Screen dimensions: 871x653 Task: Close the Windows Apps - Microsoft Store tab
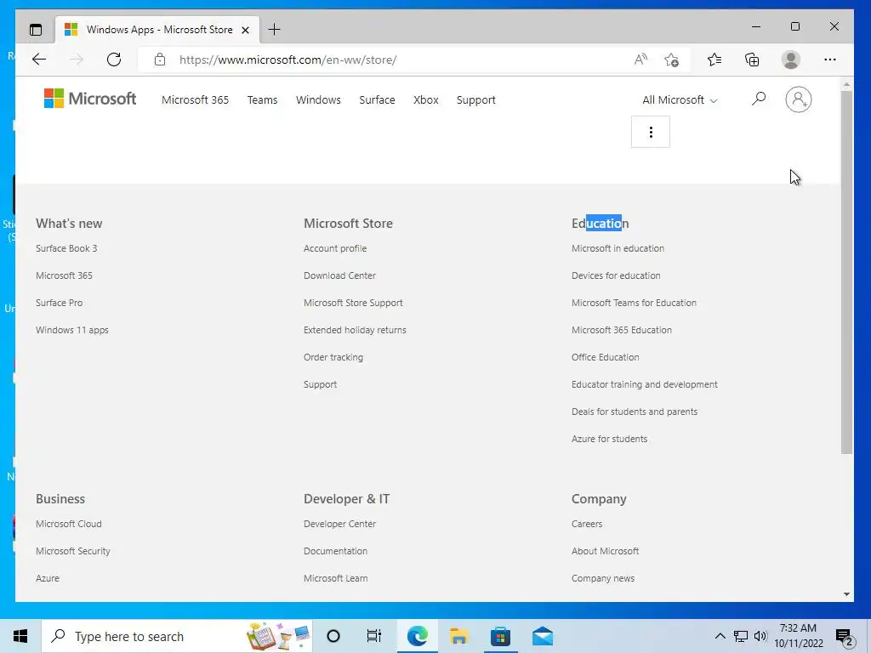click(x=245, y=30)
